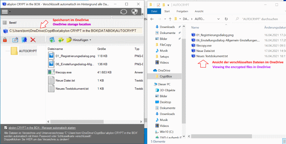This screenshot has width=286, height=144.
Task: Toggle Manager automatisch starten checkbox
Action: pyautogui.click(x=6, y=128)
